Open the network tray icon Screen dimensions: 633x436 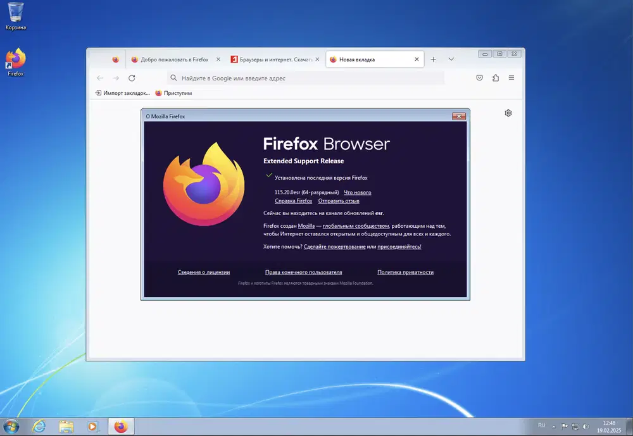point(575,427)
